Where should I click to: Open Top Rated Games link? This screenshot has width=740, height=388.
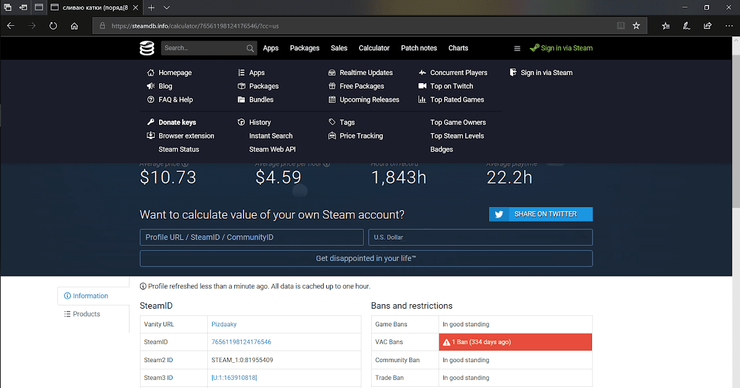[451, 100]
